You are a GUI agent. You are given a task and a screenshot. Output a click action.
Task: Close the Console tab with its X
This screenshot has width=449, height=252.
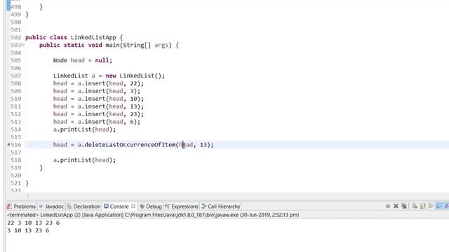coord(133,206)
